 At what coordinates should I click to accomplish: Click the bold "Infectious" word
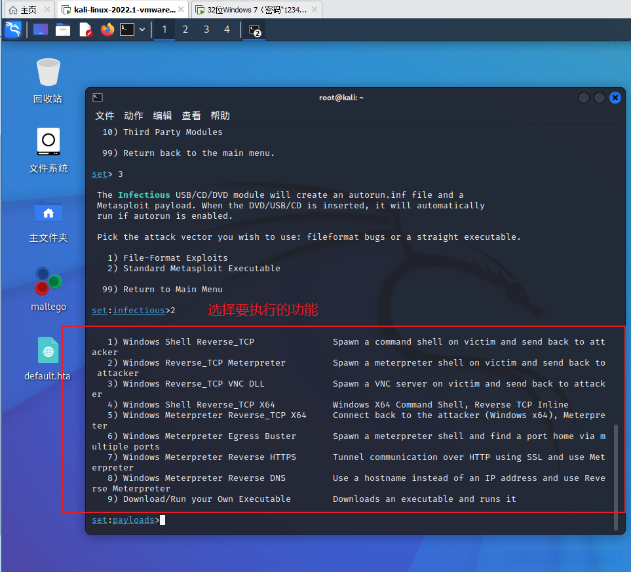tap(144, 195)
